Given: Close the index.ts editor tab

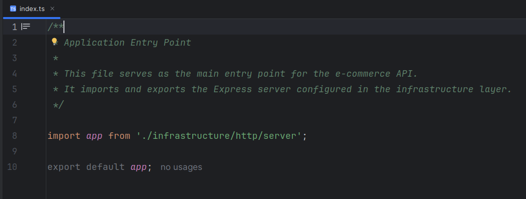Looking at the screenshot, I should coord(52,9).
